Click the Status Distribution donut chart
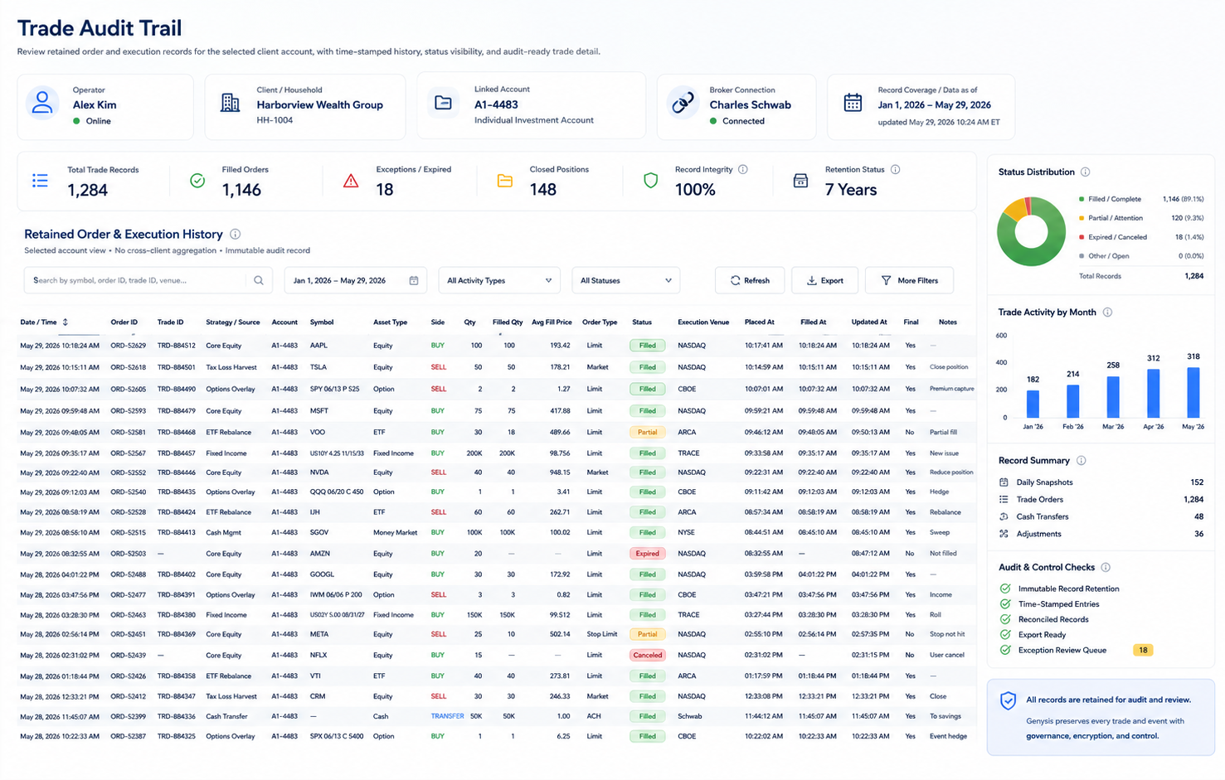 1031,231
